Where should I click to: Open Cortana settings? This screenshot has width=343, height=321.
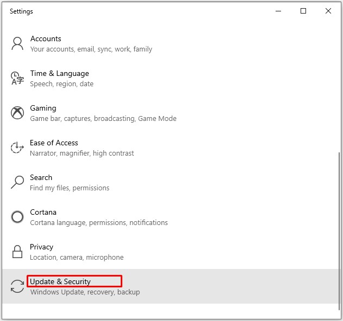pyautogui.click(x=43, y=213)
